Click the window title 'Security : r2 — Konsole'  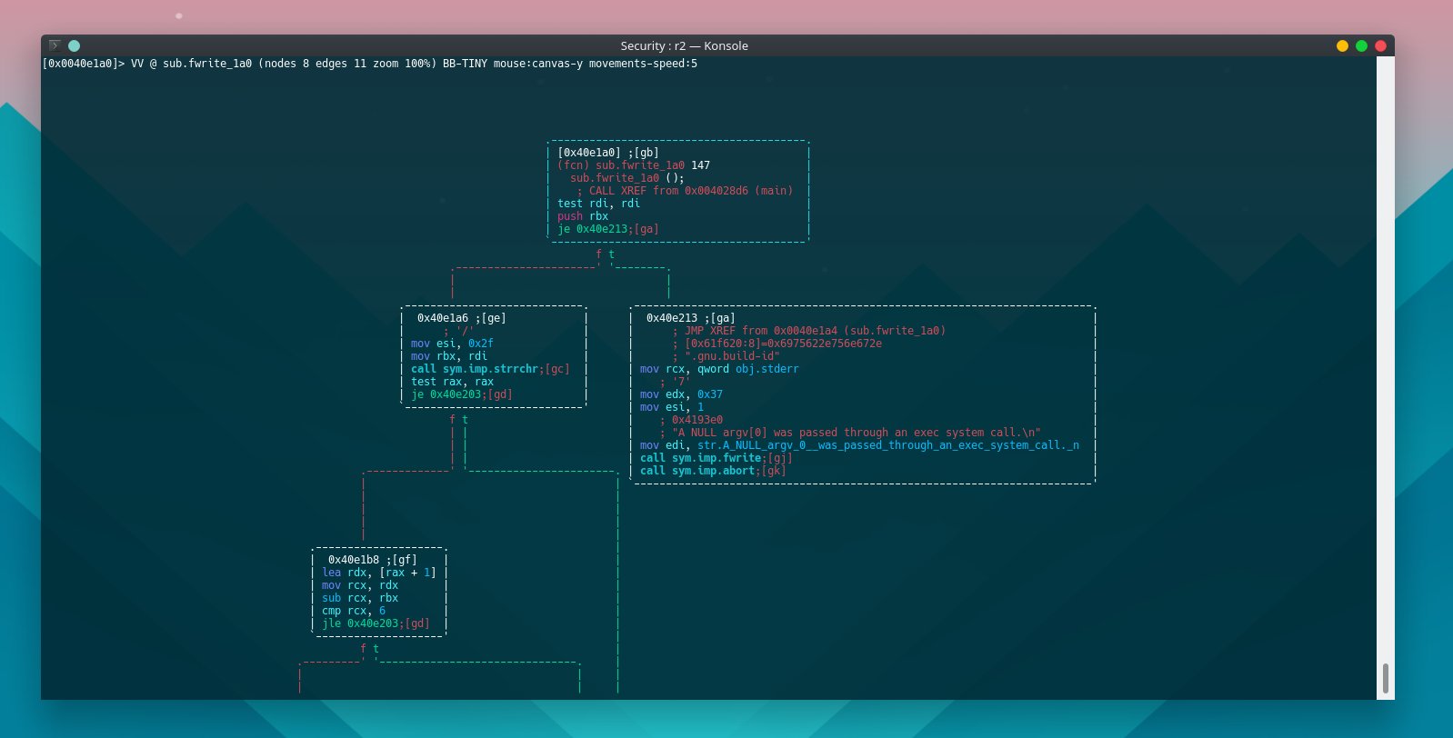coord(684,45)
